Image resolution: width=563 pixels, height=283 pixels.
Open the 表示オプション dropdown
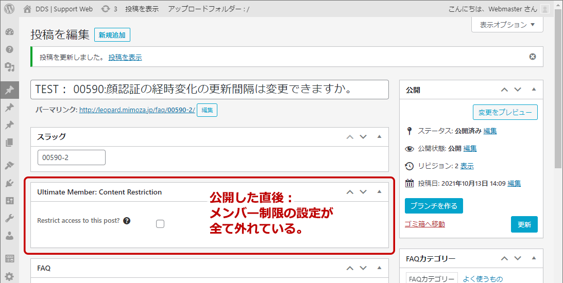507,25
